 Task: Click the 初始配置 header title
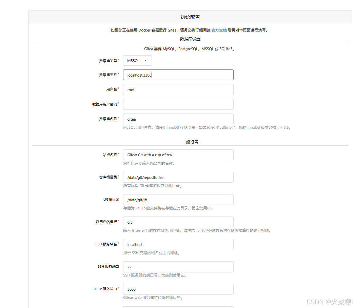point(190,17)
